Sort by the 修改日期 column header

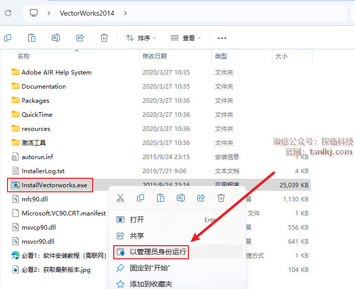(155, 56)
